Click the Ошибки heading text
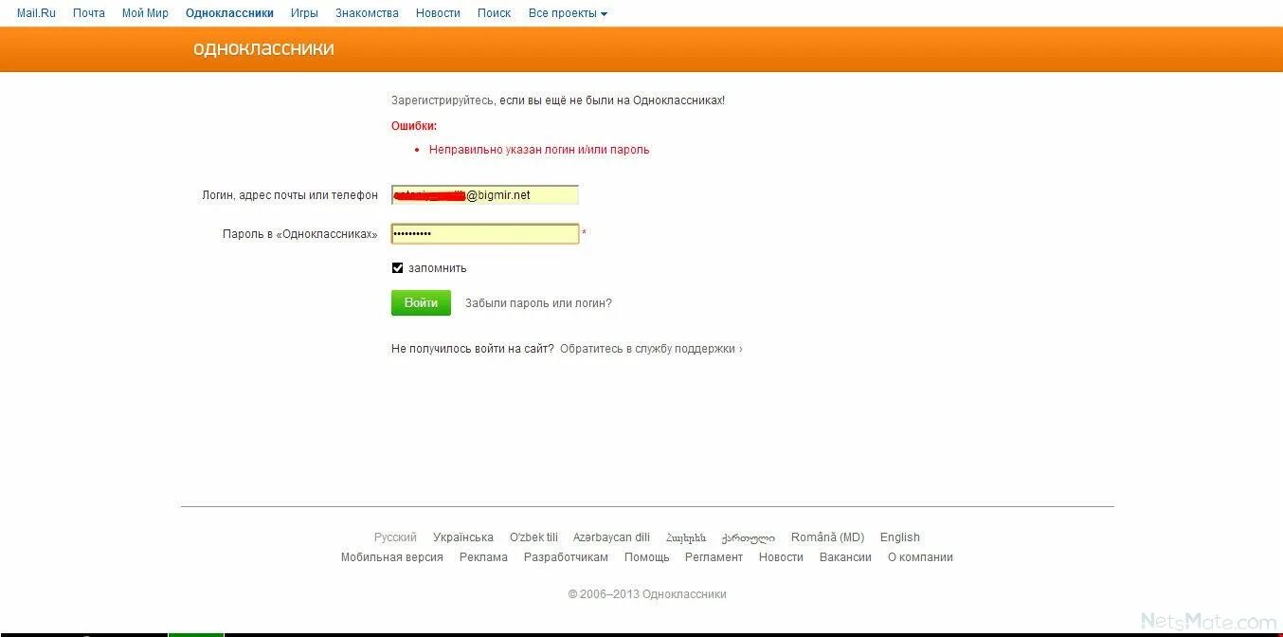Image resolution: width=1283 pixels, height=637 pixels. pyautogui.click(x=414, y=126)
